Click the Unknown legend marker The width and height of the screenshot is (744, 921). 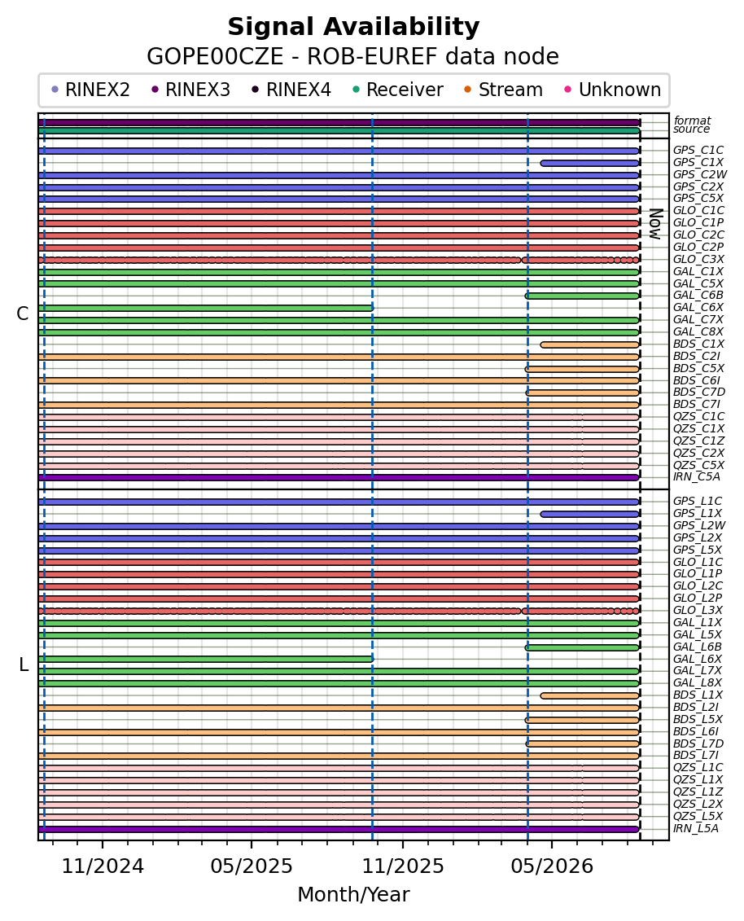click(568, 90)
